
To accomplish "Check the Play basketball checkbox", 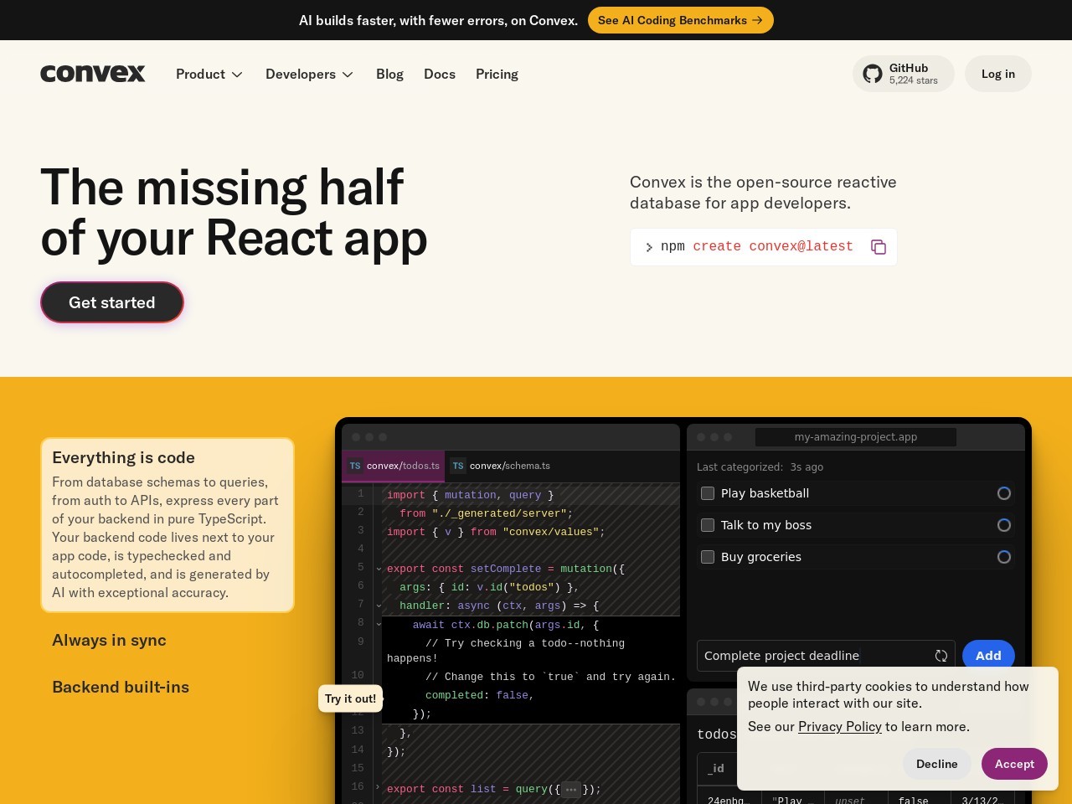I will click(708, 493).
